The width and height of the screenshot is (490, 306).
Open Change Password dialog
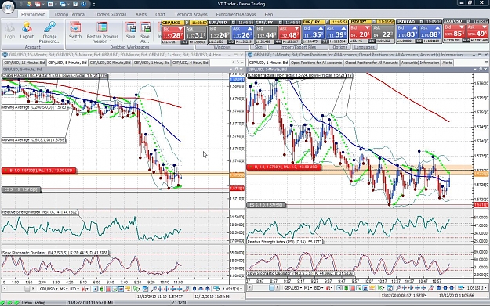pyautogui.click(x=49, y=32)
